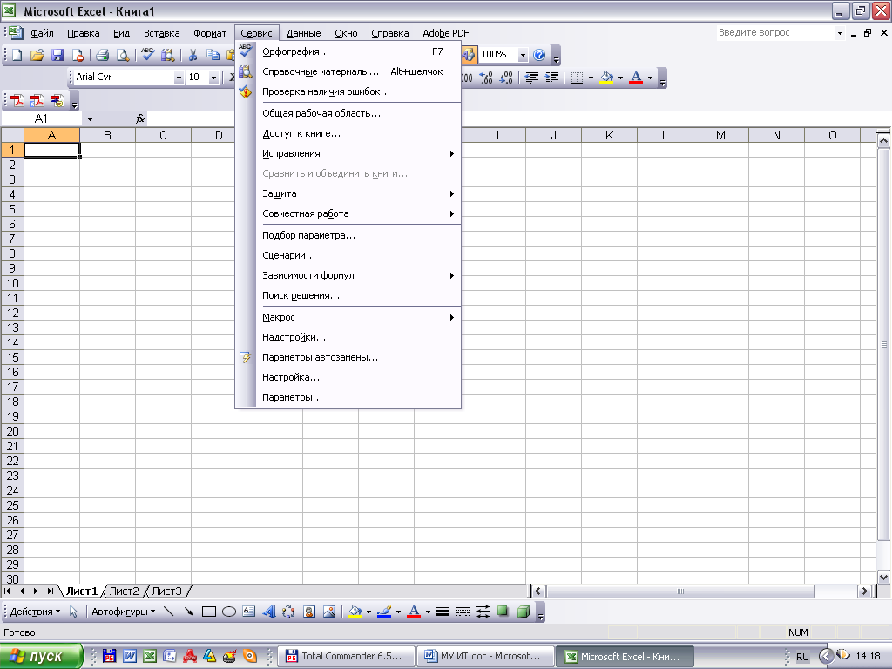Viewport: 892px width, 669px height.
Task: Open Надстройки... from the Сервис menu
Action: pos(358,337)
